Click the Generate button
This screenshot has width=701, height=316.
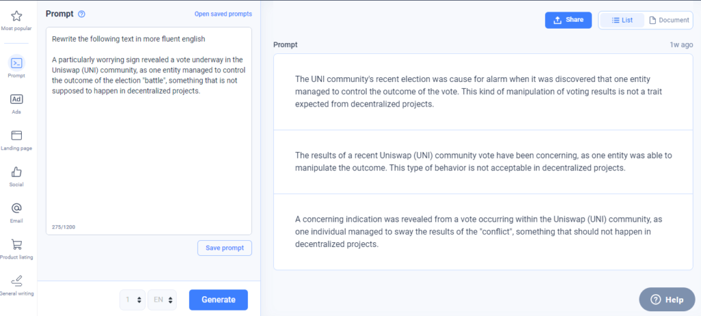coord(218,300)
